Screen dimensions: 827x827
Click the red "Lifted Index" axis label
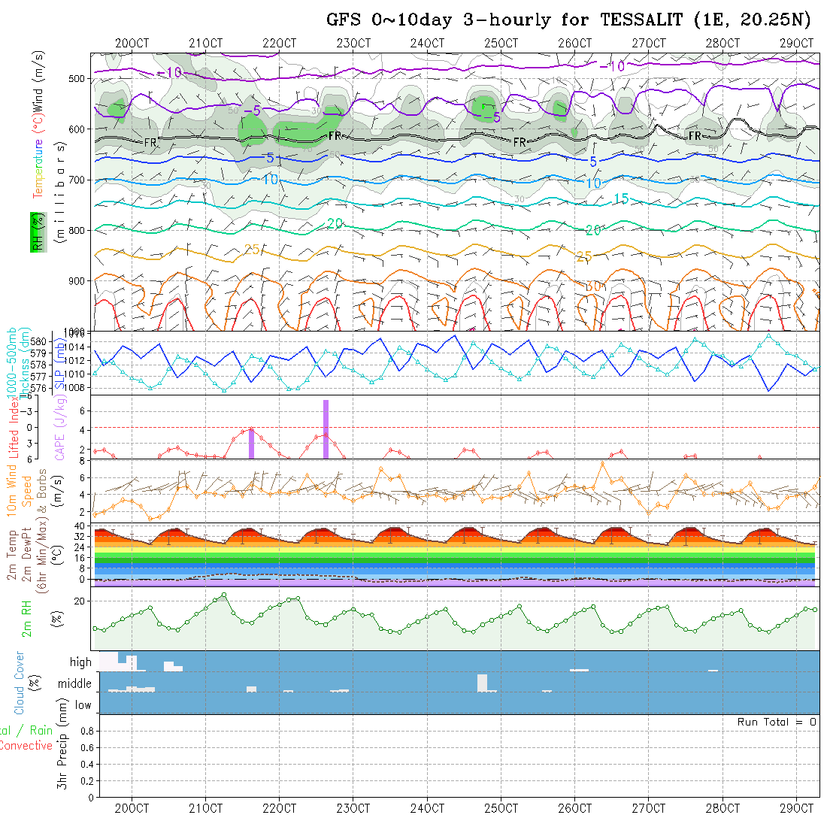tap(11, 430)
